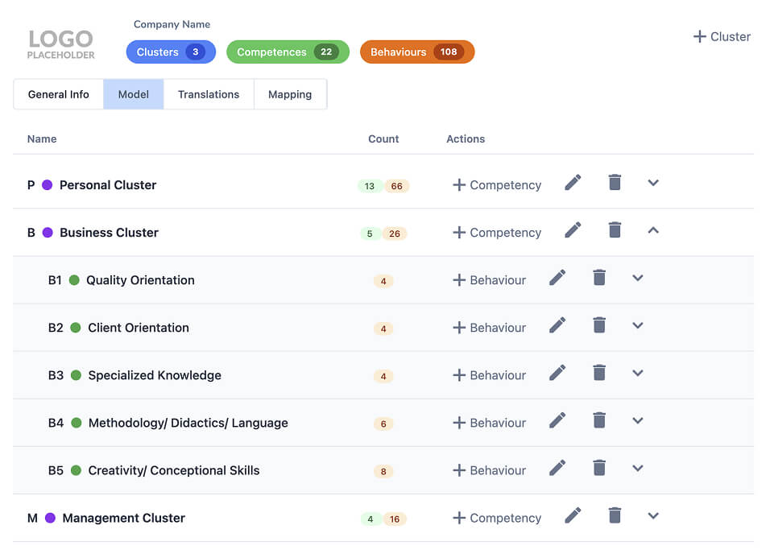Remove Methodology/ Didactics/ Language with trash icon
Image resolution: width=770 pixels, height=554 pixels.
pos(599,420)
